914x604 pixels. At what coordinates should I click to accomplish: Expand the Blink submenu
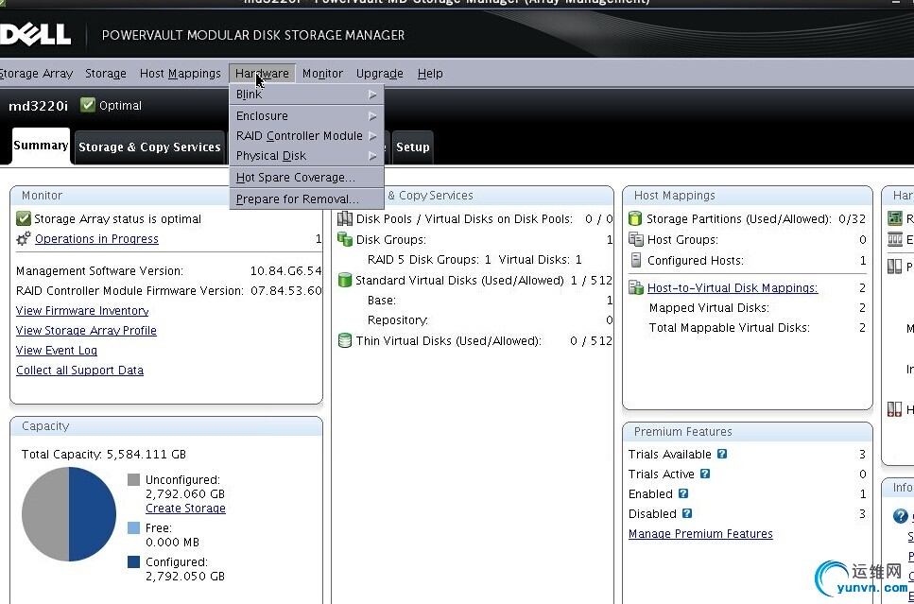point(306,95)
